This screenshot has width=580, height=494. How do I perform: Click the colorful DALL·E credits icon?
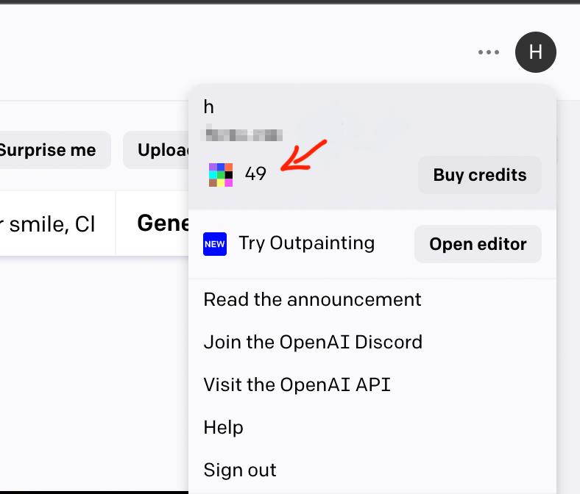coord(221,175)
